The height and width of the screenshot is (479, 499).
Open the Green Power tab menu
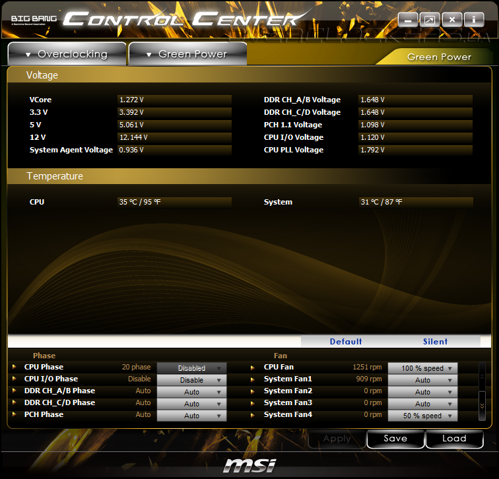point(187,54)
